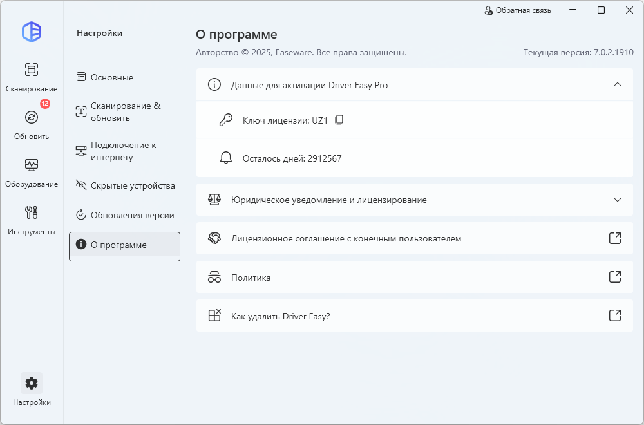Open external link icon for Как удалить Driver Easy
Image resolution: width=644 pixels, height=425 pixels.
[615, 316]
